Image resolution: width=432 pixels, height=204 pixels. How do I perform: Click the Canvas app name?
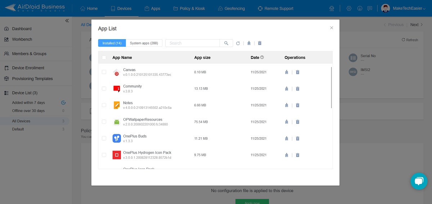pos(129,70)
